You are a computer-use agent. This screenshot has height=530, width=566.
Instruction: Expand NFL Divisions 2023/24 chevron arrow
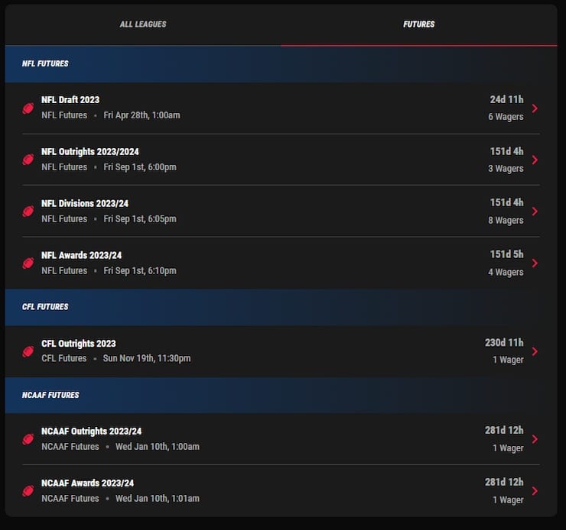(535, 212)
